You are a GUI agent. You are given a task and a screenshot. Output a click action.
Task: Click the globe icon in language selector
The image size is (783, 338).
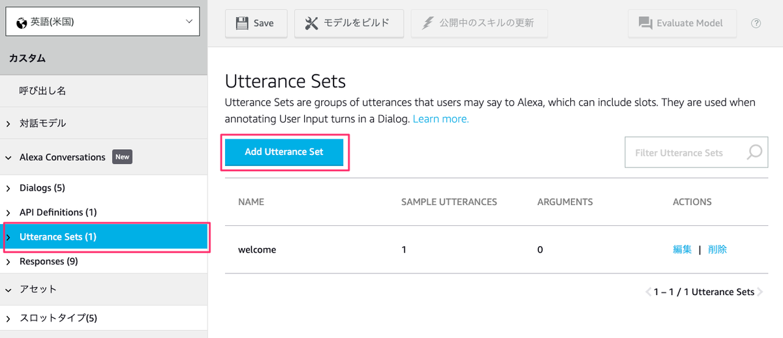click(22, 22)
